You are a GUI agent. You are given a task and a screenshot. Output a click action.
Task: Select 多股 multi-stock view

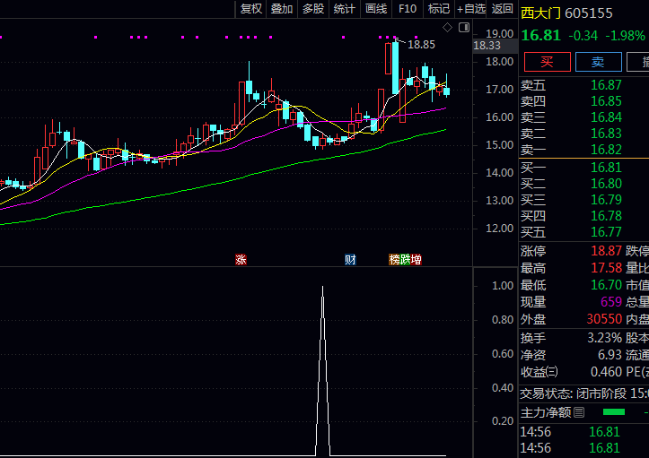coord(312,9)
